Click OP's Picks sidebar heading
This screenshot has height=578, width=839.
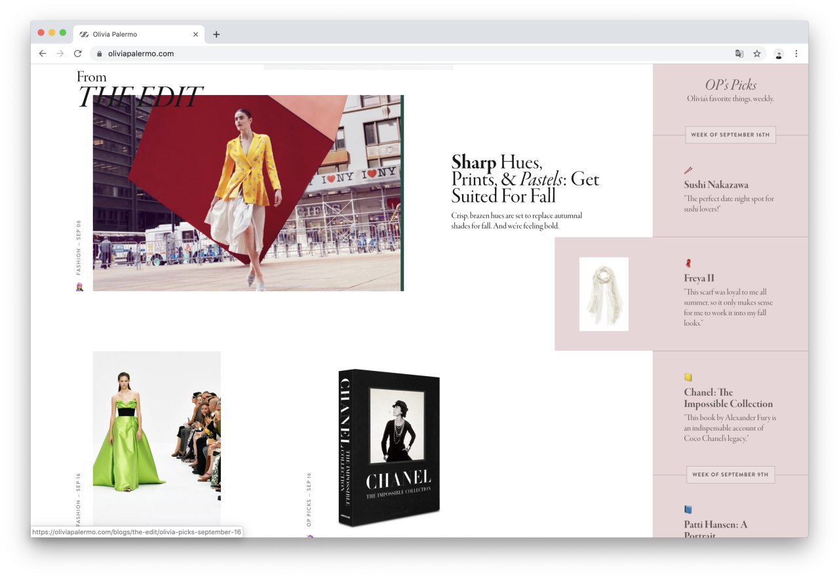click(x=731, y=85)
